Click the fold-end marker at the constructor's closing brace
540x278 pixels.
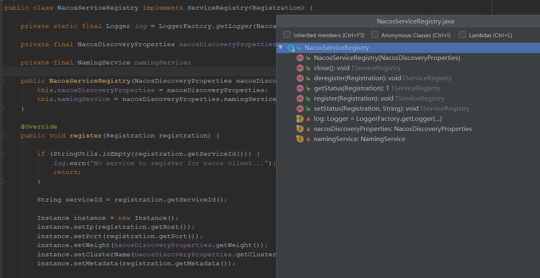[x=2, y=108]
